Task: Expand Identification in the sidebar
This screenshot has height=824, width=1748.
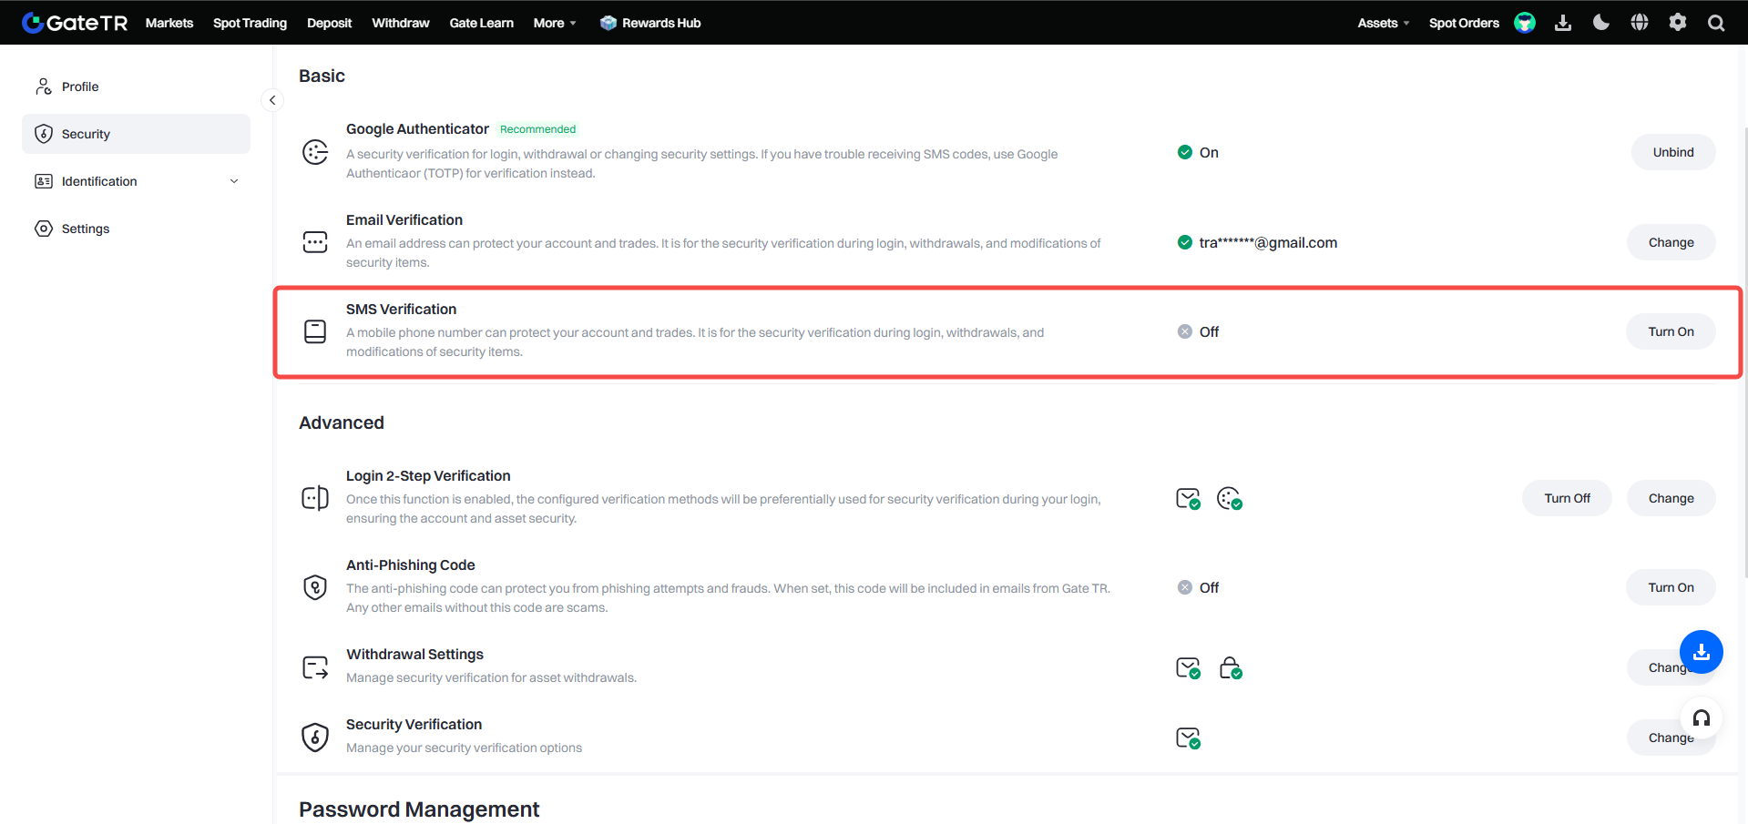Action: 137,181
